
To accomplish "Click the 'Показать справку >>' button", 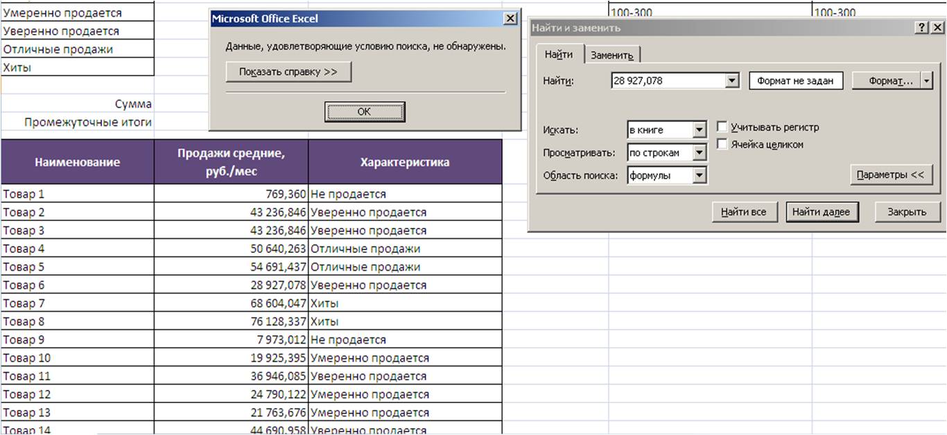I will (x=288, y=72).
